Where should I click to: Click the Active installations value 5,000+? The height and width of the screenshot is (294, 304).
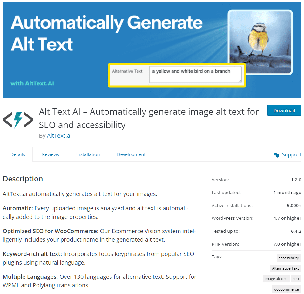coord(294,206)
